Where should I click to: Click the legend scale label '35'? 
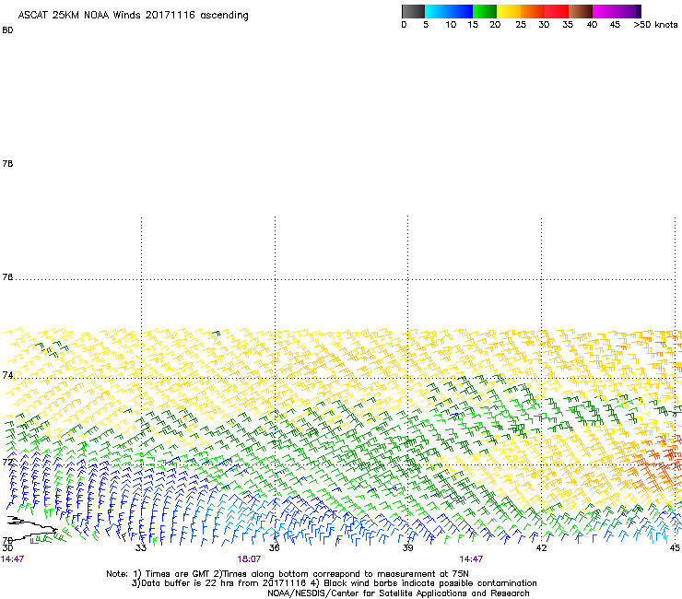(x=568, y=25)
